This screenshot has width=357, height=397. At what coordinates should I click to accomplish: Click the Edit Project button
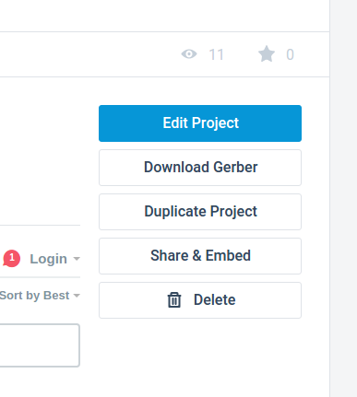200,123
